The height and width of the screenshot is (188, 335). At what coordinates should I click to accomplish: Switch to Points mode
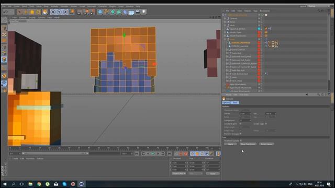point(4,47)
